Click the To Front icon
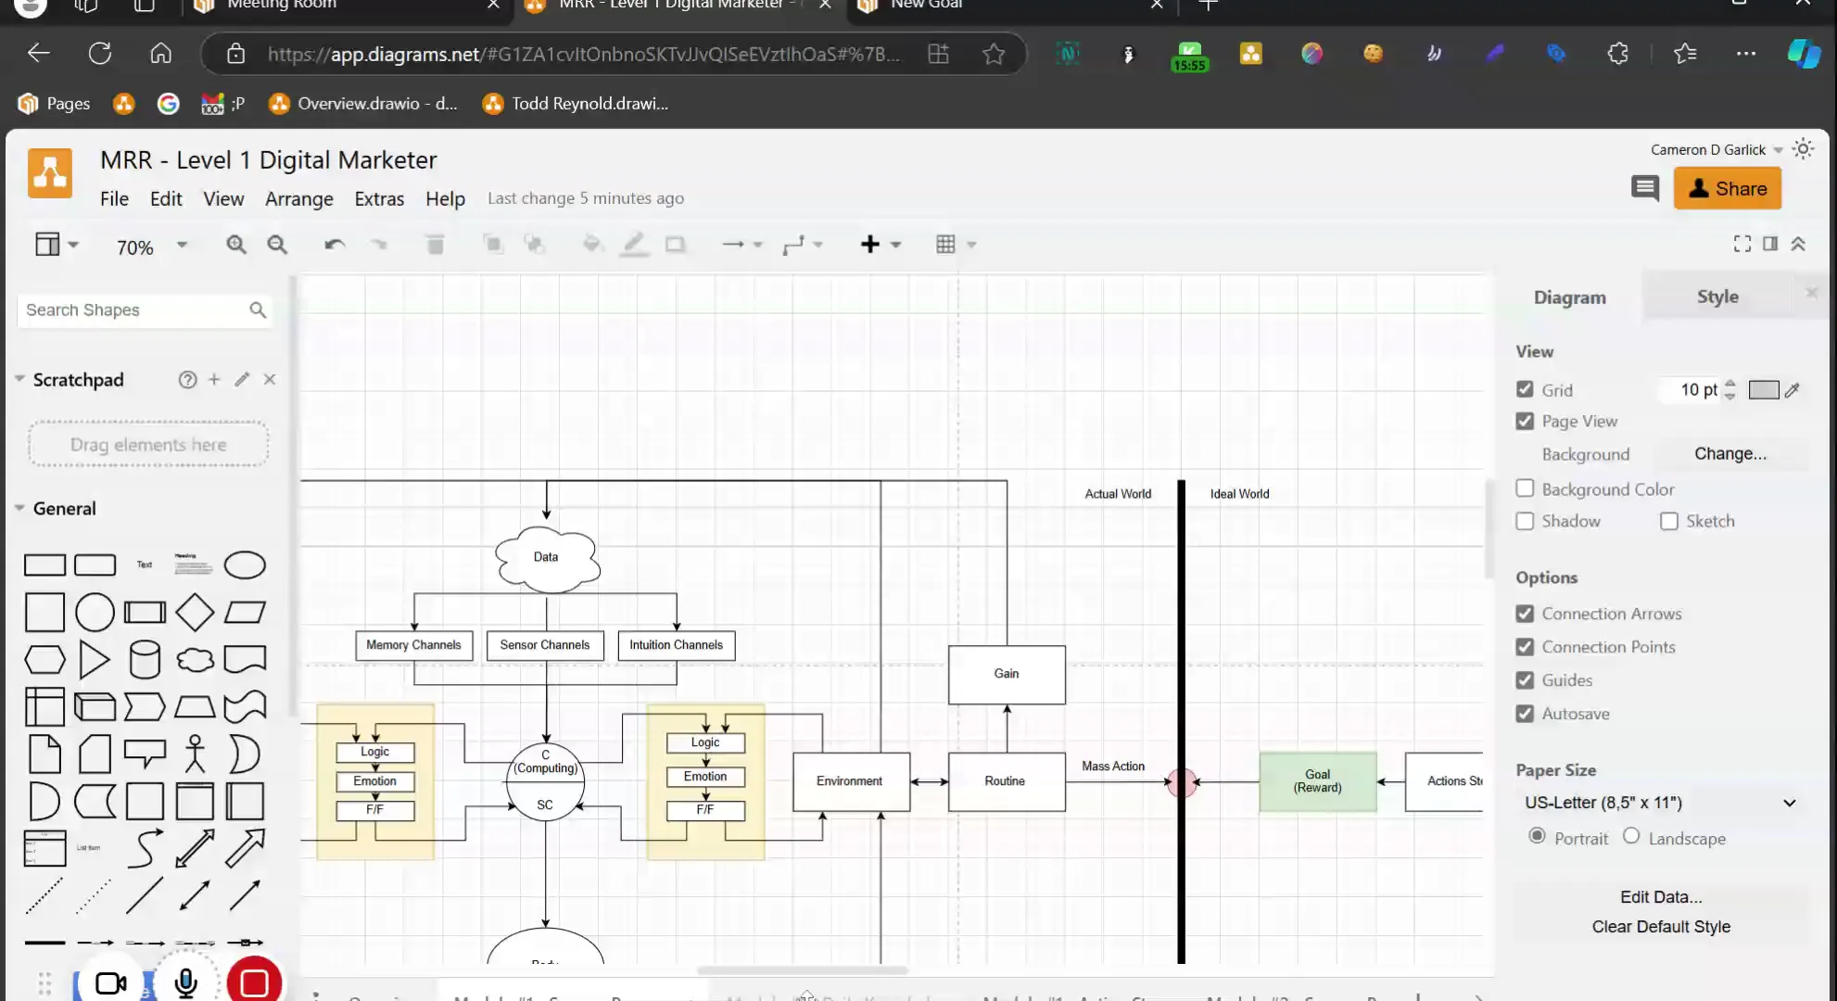1837x1001 pixels. point(493,245)
